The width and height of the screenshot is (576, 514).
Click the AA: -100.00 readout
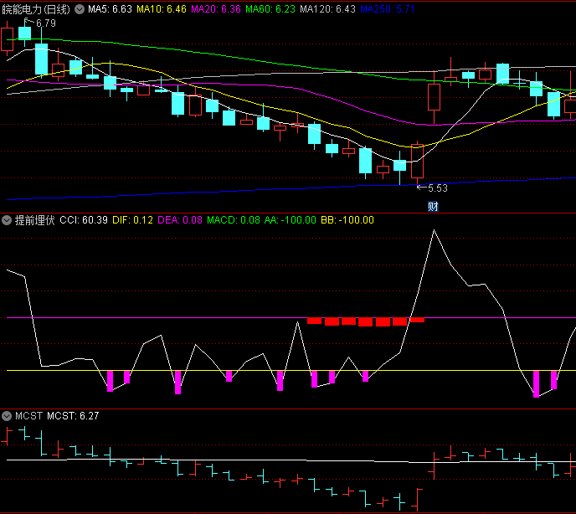coord(291,220)
